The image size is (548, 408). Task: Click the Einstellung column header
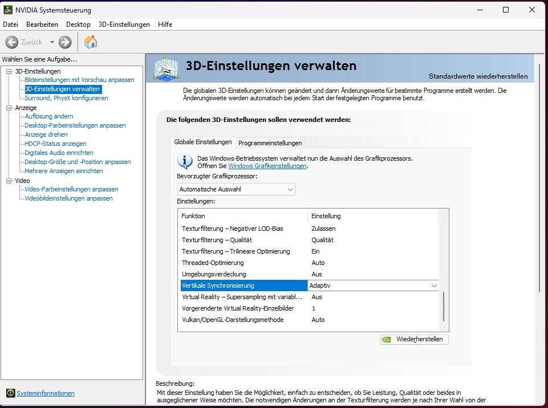[373, 216]
